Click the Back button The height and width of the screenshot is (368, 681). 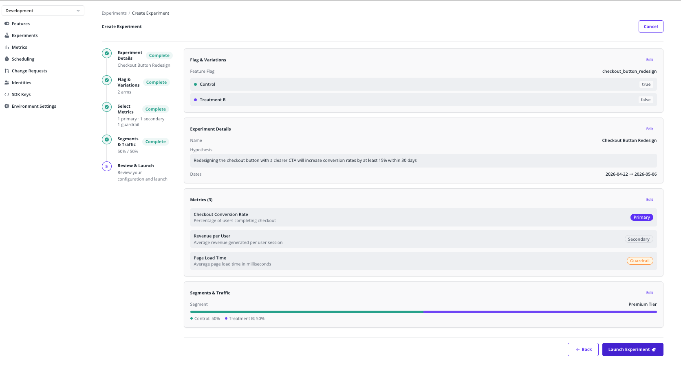[x=583, y=350]
